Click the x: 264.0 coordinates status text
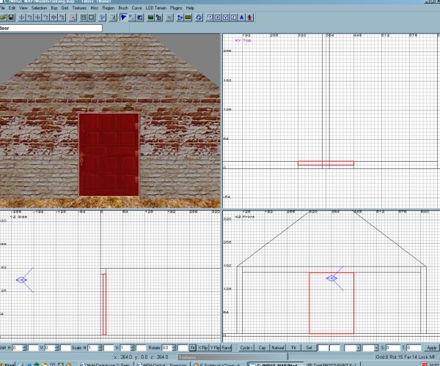Screen dimensions: 440x366 pyautogui.click(x=142, y=357)
